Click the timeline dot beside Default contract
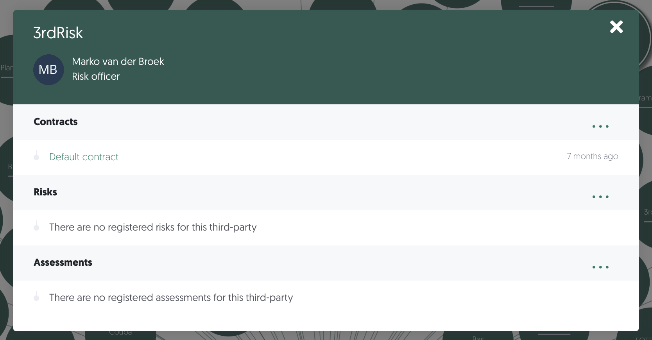 [36, 157]
